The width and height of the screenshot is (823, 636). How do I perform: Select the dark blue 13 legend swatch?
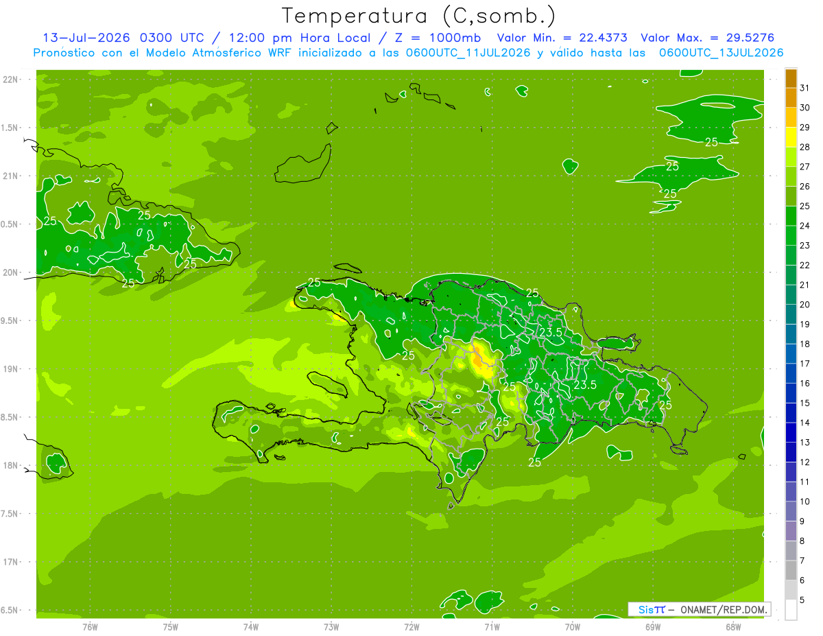click(791, 432)
